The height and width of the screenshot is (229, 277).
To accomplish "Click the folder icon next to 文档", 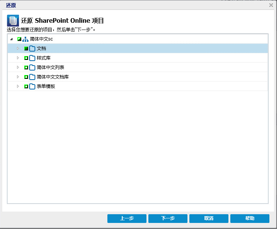I will click(32, 49).
